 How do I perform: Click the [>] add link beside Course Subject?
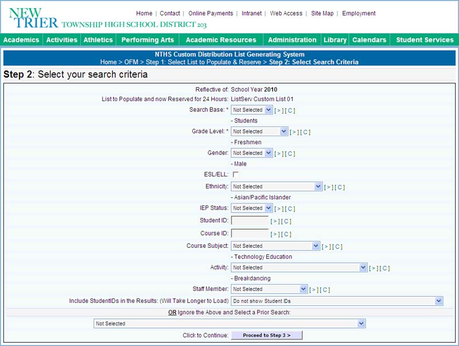click(326, 247)
